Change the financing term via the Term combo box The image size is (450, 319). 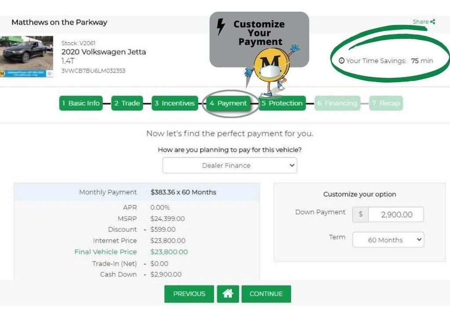click(x=388, y=240)
